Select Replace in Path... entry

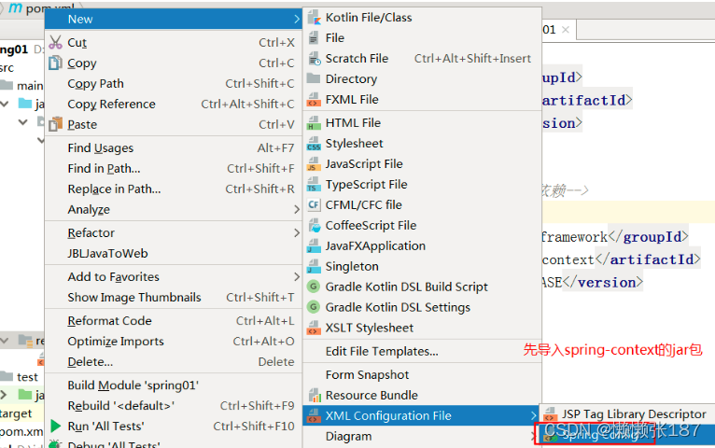tap(174, 189)
